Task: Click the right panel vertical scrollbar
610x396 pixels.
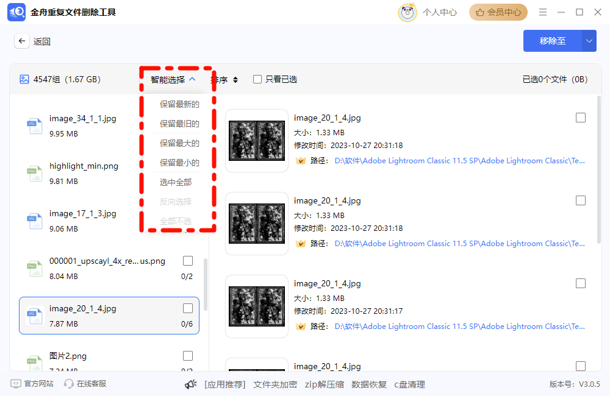Action: point(599,170)
